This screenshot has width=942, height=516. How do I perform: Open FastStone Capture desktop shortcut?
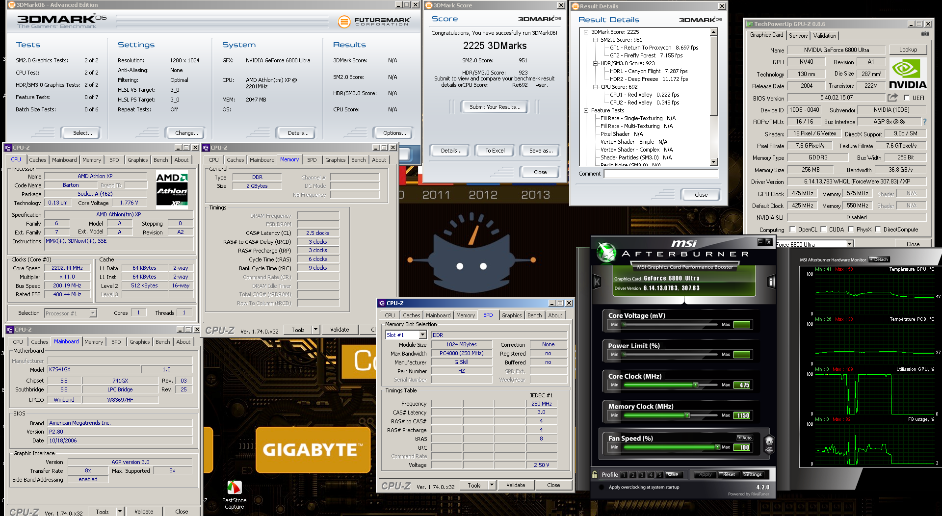pos(234,494)
